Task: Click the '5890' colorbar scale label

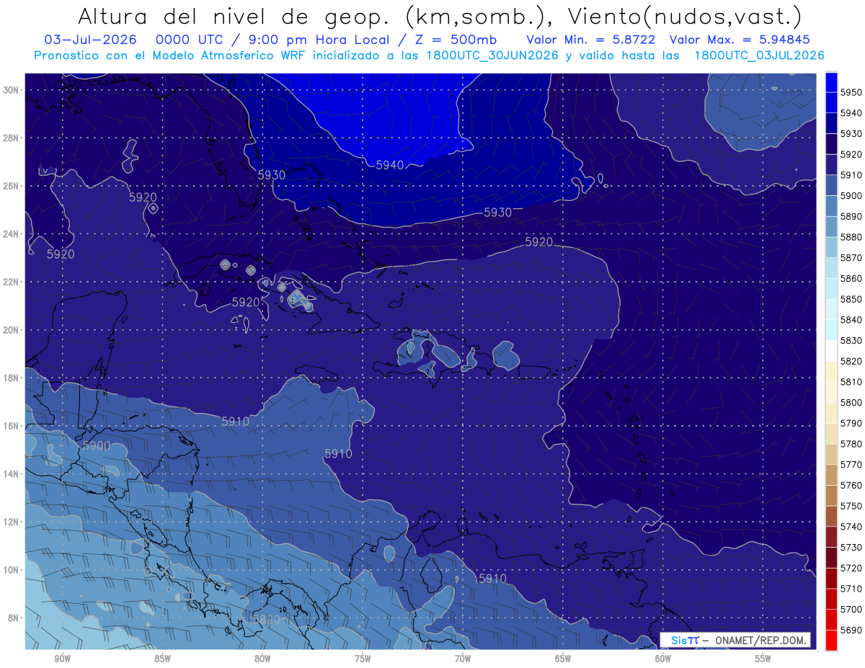Action: tap(851, 216)
